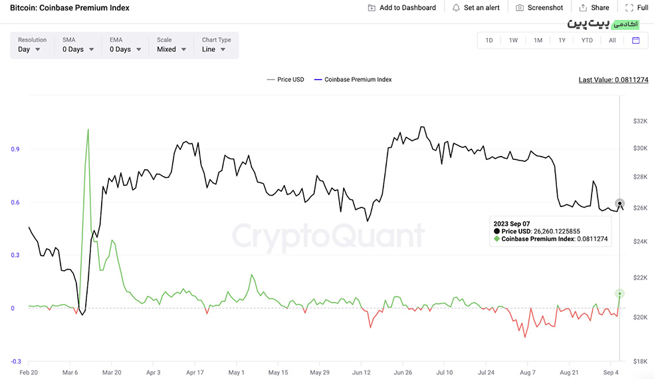Select the 1W time range
The height and width of the screenshot is (379, 654).
pyautogui.click(x=513, y=40)
